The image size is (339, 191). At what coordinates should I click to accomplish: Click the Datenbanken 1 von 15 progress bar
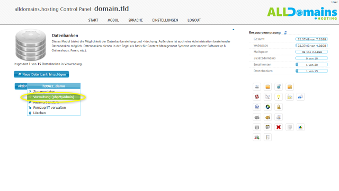[x=311, y=71]
